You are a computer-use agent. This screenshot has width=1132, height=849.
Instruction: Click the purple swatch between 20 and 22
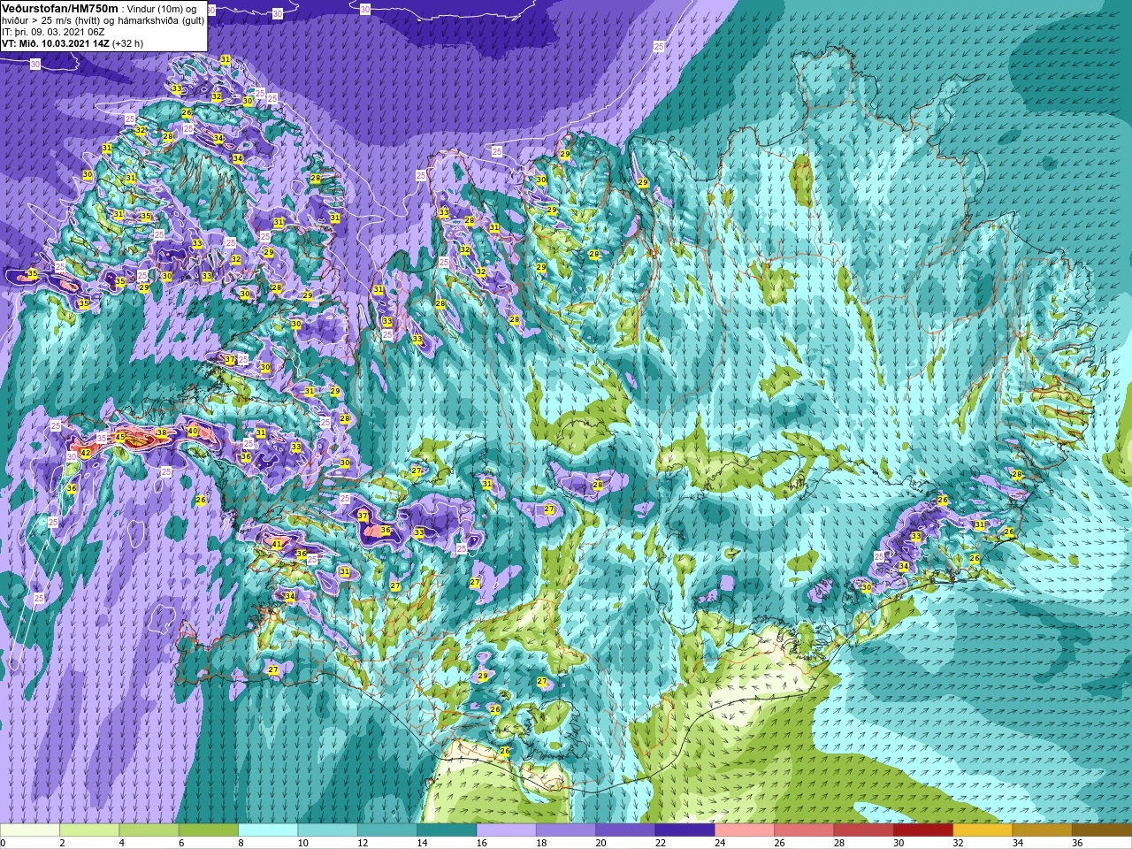pos(624,830)
